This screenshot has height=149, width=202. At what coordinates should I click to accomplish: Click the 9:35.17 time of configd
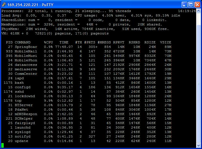click(65, 87)
